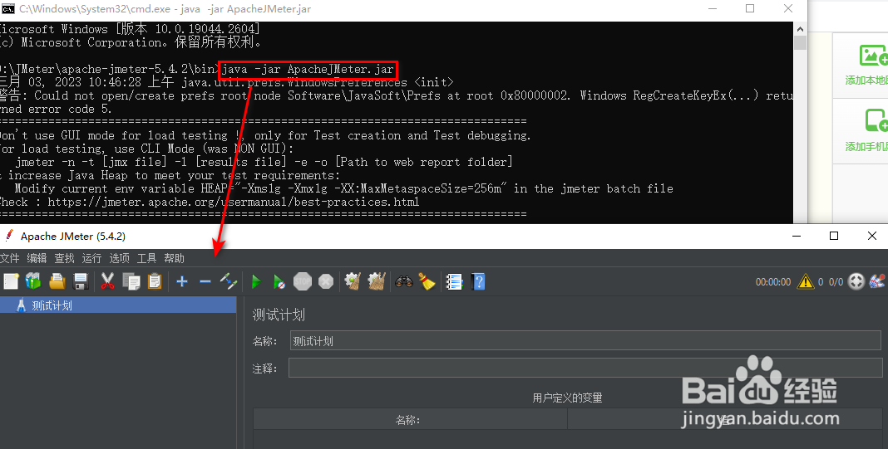Click the Copy icon in toolbar
The width and height of the screenshot is (888, 449).
tap(131, 281)
